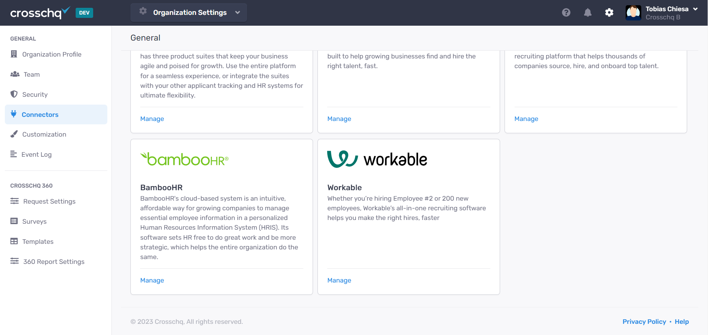Click the CROSSCHQ 360 section label
708x335 pixels.
click(31, 186)
